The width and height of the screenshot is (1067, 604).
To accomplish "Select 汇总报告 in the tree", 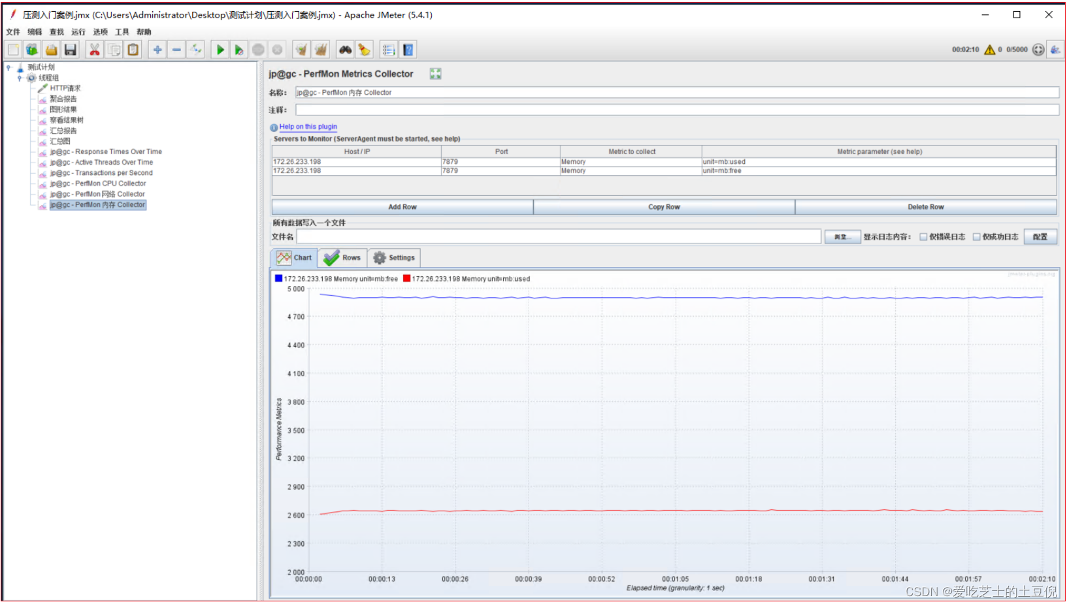I will pos(63,131).
